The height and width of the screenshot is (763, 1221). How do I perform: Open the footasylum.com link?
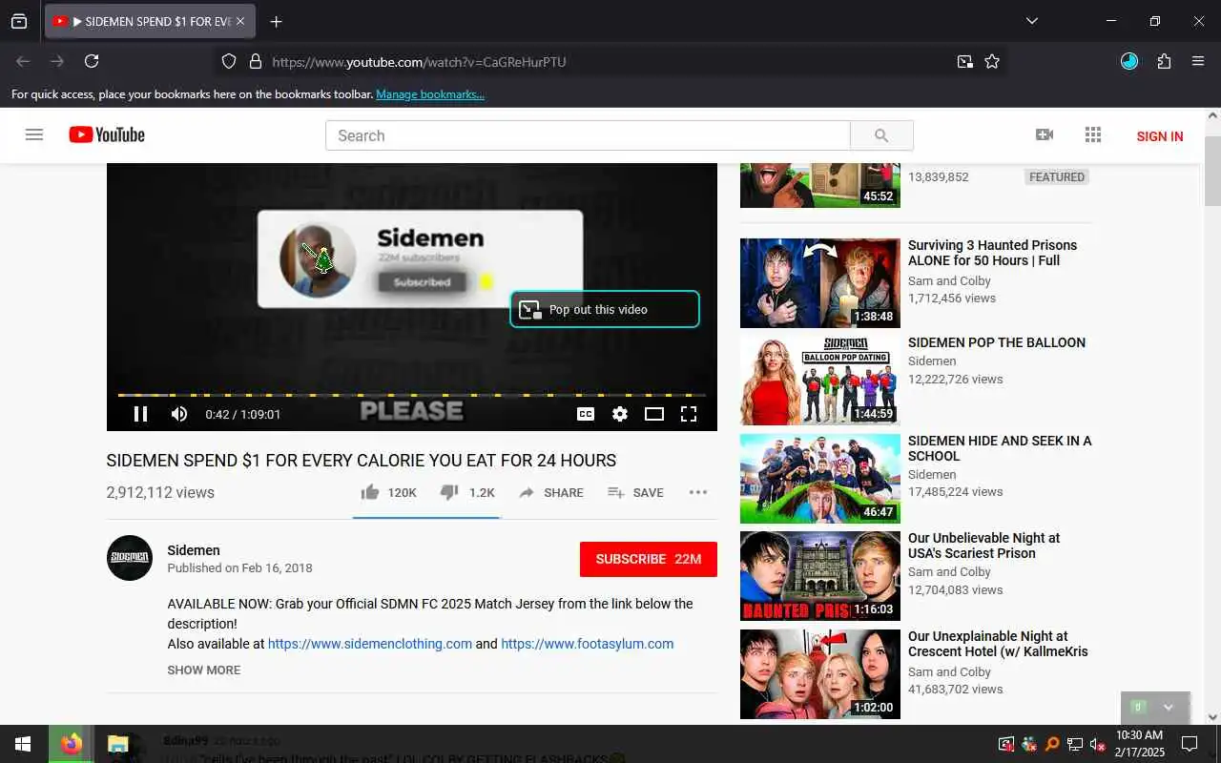pos(588,644)
